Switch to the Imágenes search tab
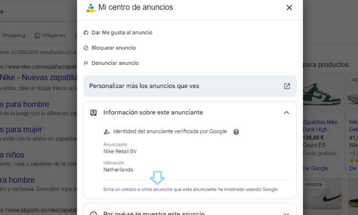Image resolution: width=358 pixels, height=215 pixels. (50, 35)
